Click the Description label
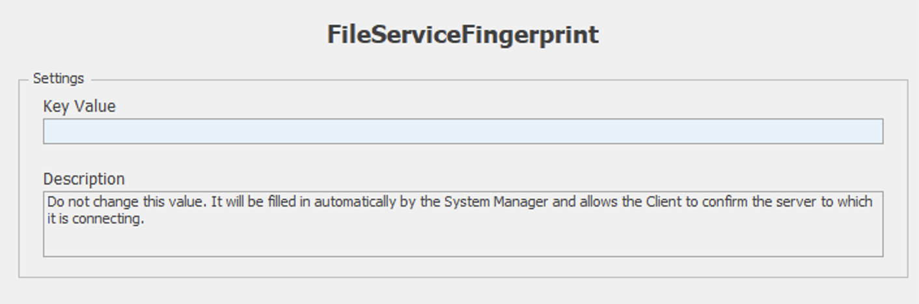This screenshot has height=304, width=919. click(x=83, y=179)
